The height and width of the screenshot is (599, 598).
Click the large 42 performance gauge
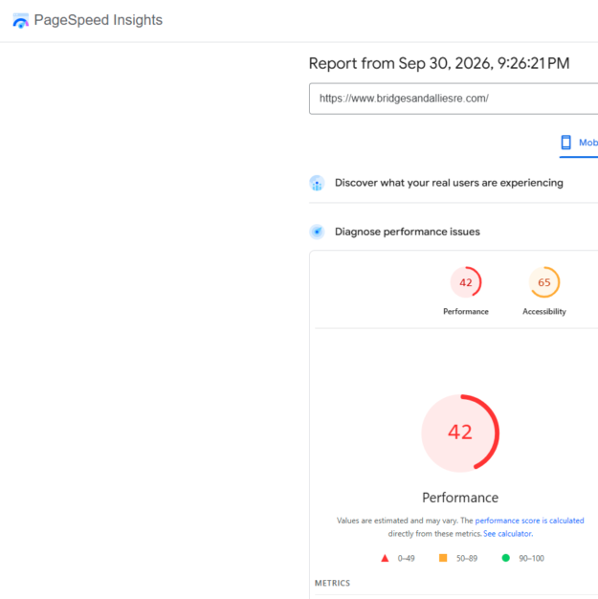pos(460,433)
